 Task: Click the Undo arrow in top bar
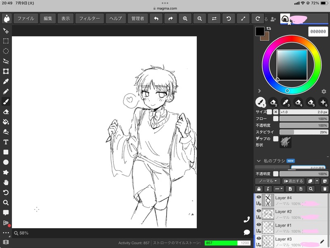point(156,19)
